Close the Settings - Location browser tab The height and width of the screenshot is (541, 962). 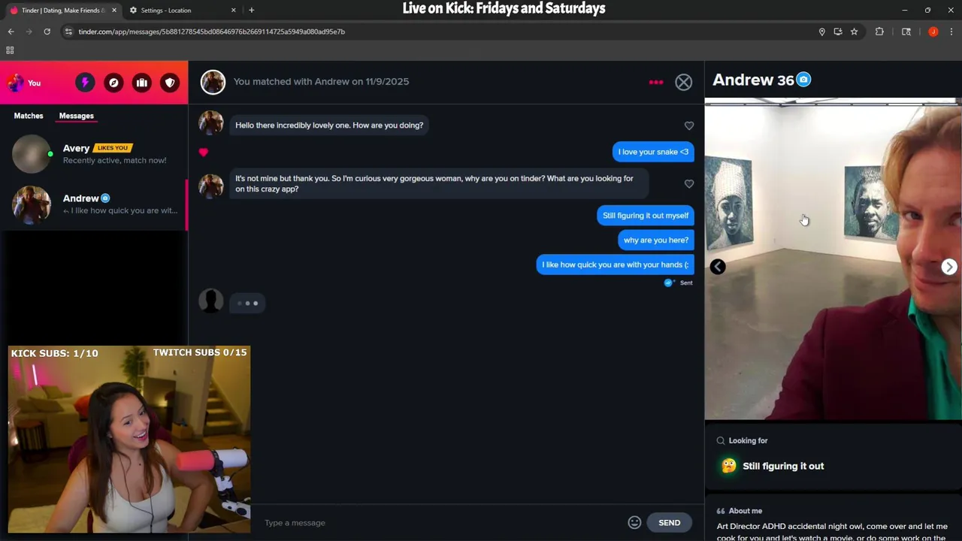click(233, 11)
